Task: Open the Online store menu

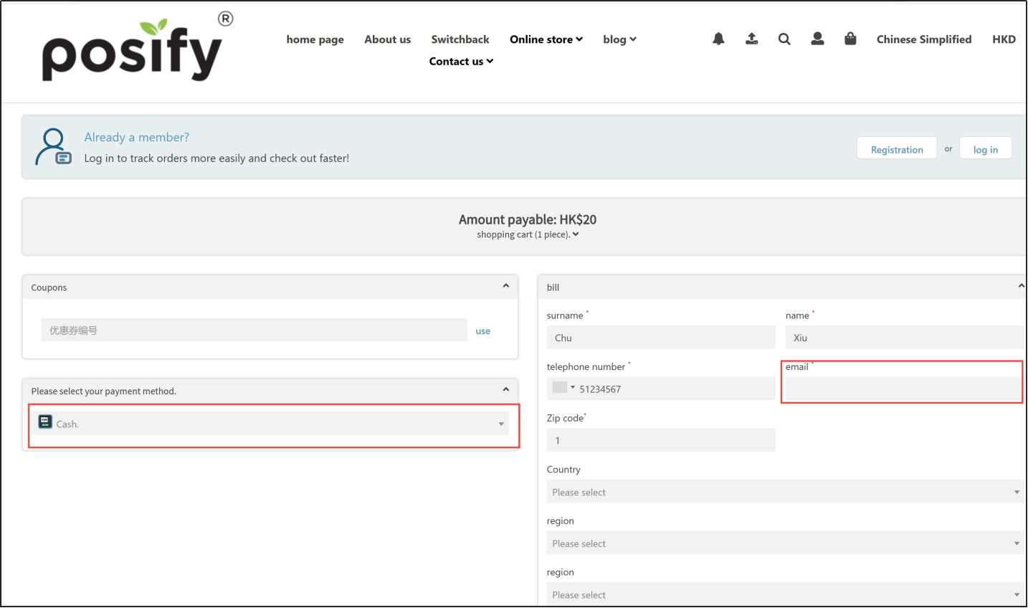Action: 546,39
